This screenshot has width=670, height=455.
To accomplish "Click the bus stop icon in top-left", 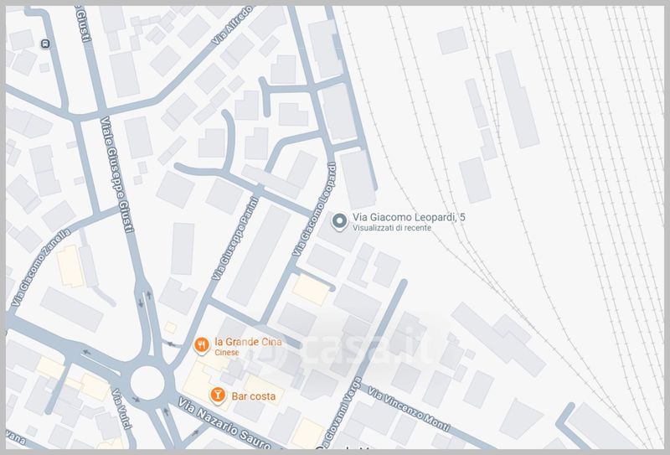I will [x=44, y=44].
